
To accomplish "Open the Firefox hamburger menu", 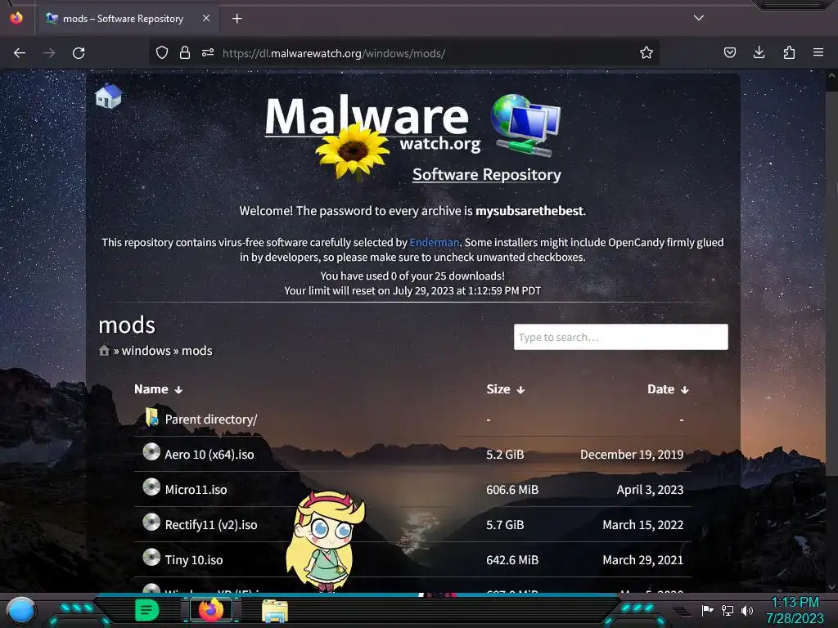I will (x=818, y=52).
